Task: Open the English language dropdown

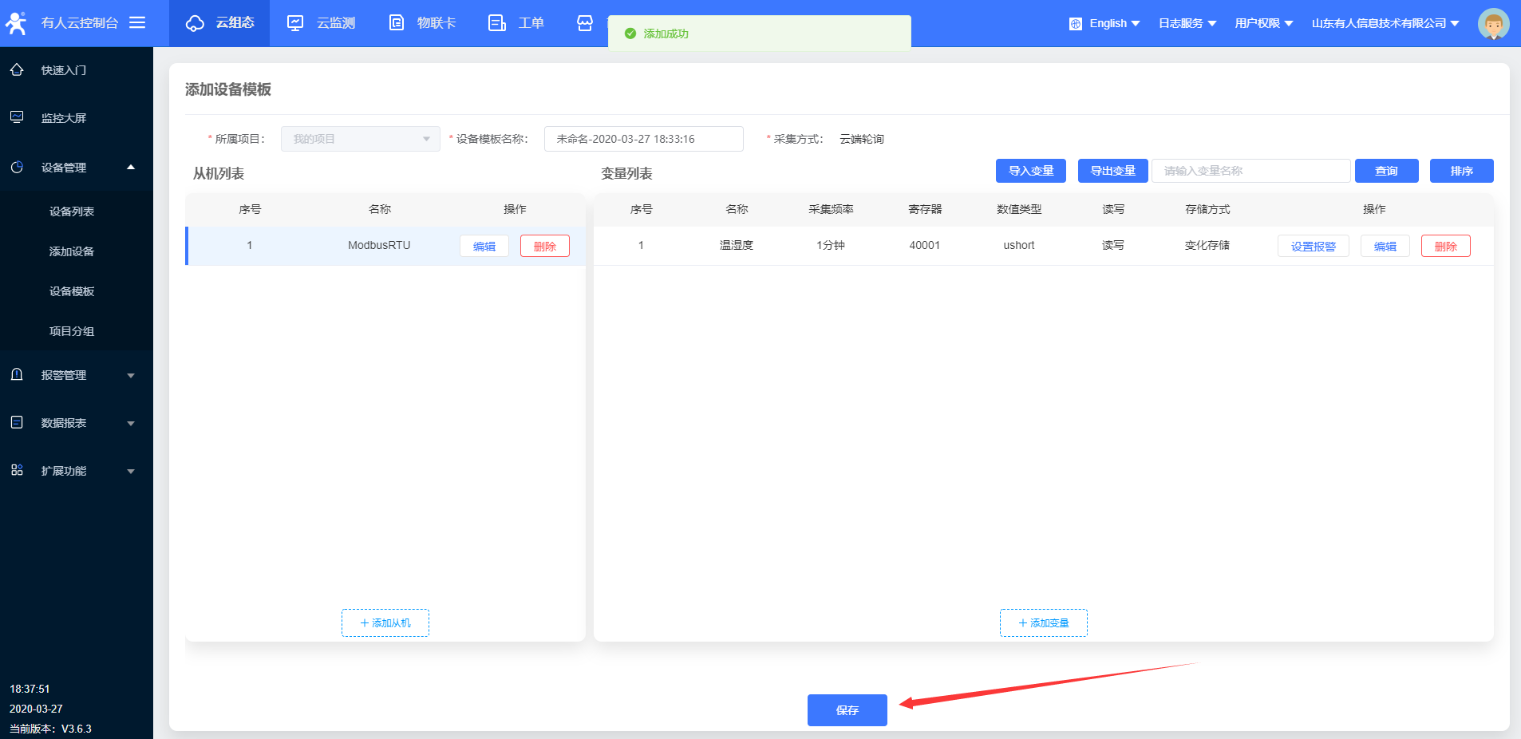Action: (1105, 23)
